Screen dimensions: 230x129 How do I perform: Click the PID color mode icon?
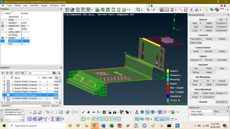click(x=137, y=112)
